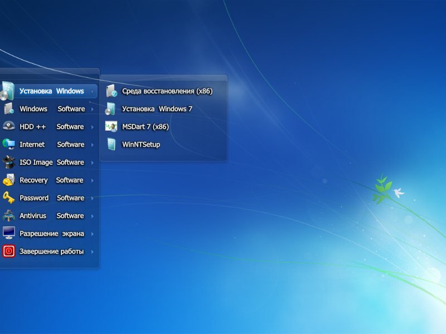Expand arrow beside HDD ++ Software

coord(93,127)
